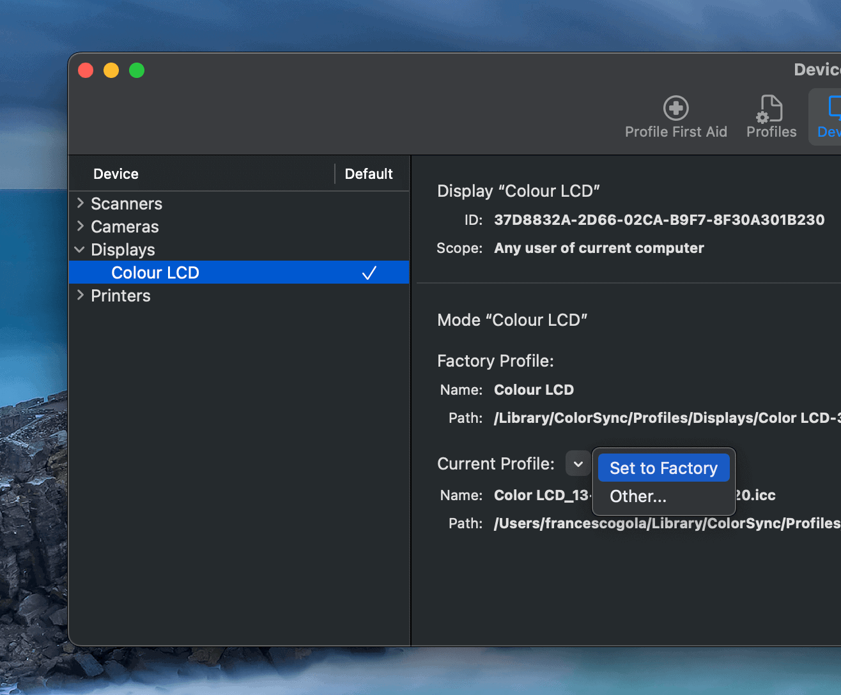
Task: Choose Other... from the profile menu
Action: tap(638, 496)
